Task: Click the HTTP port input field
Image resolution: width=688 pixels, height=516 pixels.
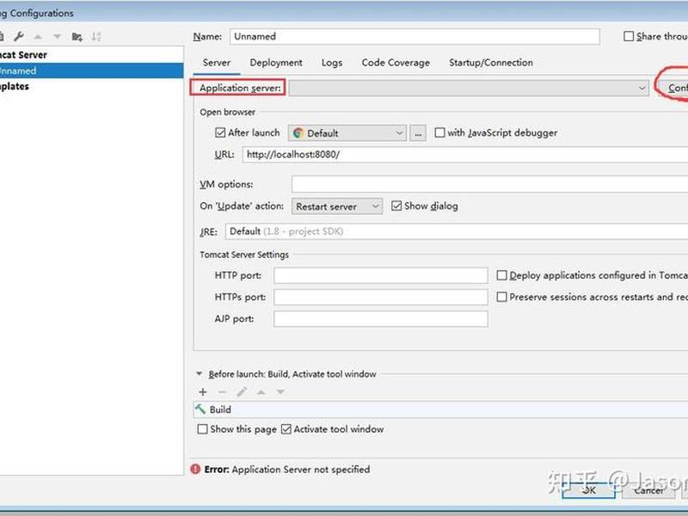Action: click(381, 275)
